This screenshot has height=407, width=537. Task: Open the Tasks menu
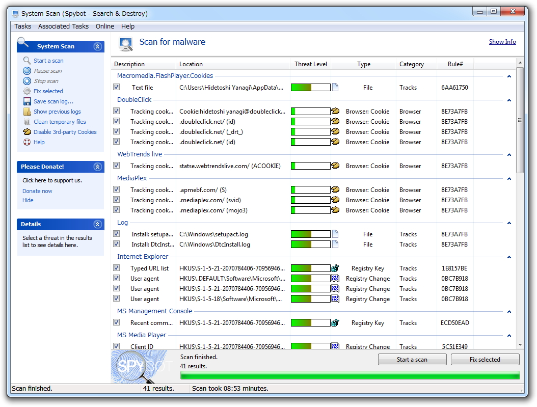coord(22,26)
